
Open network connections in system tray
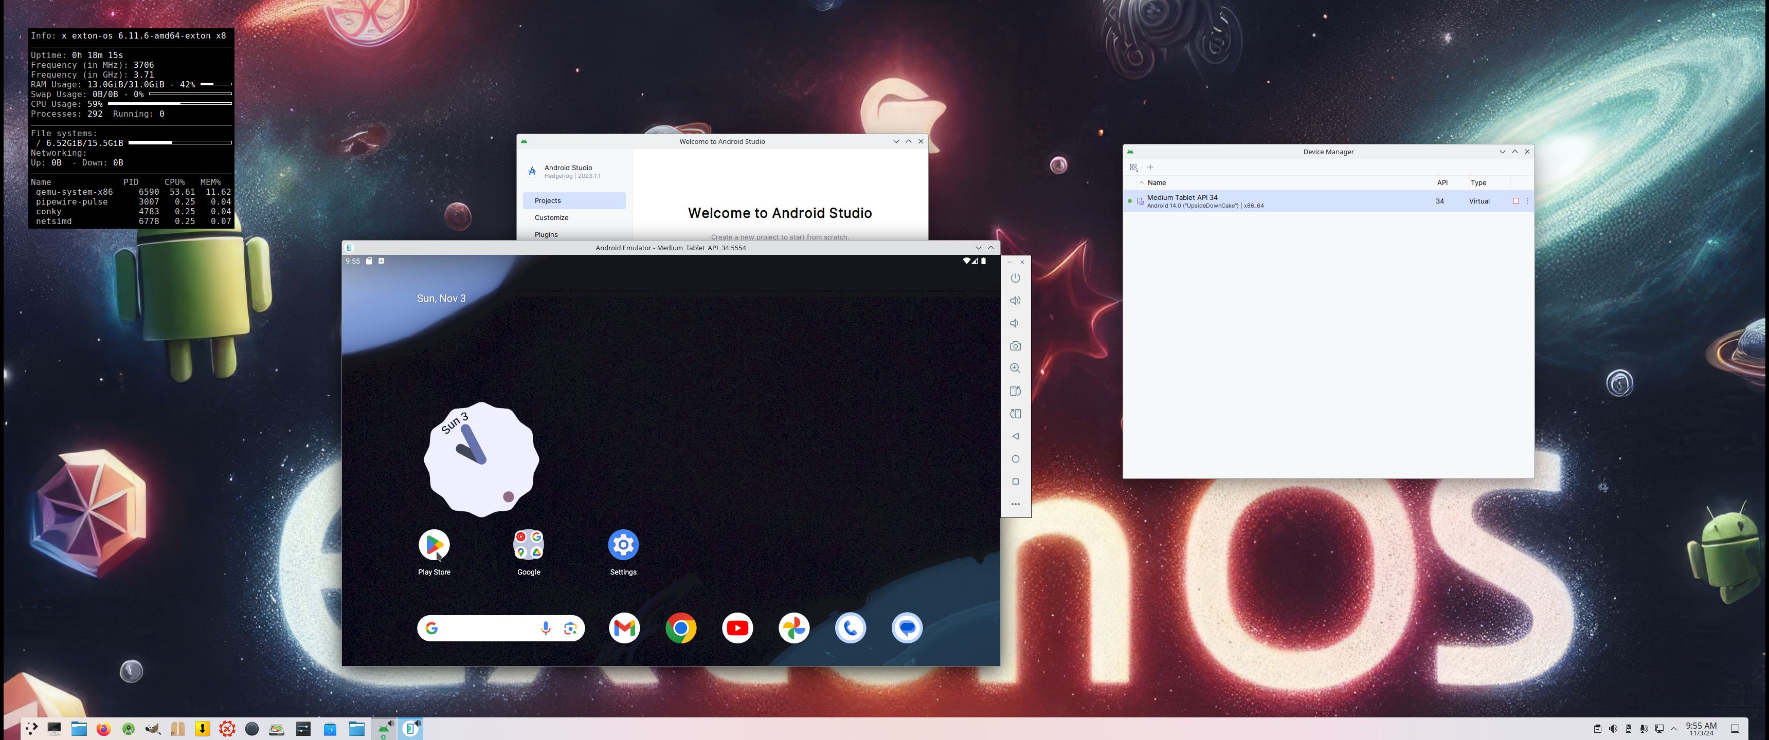[1659, 728]
